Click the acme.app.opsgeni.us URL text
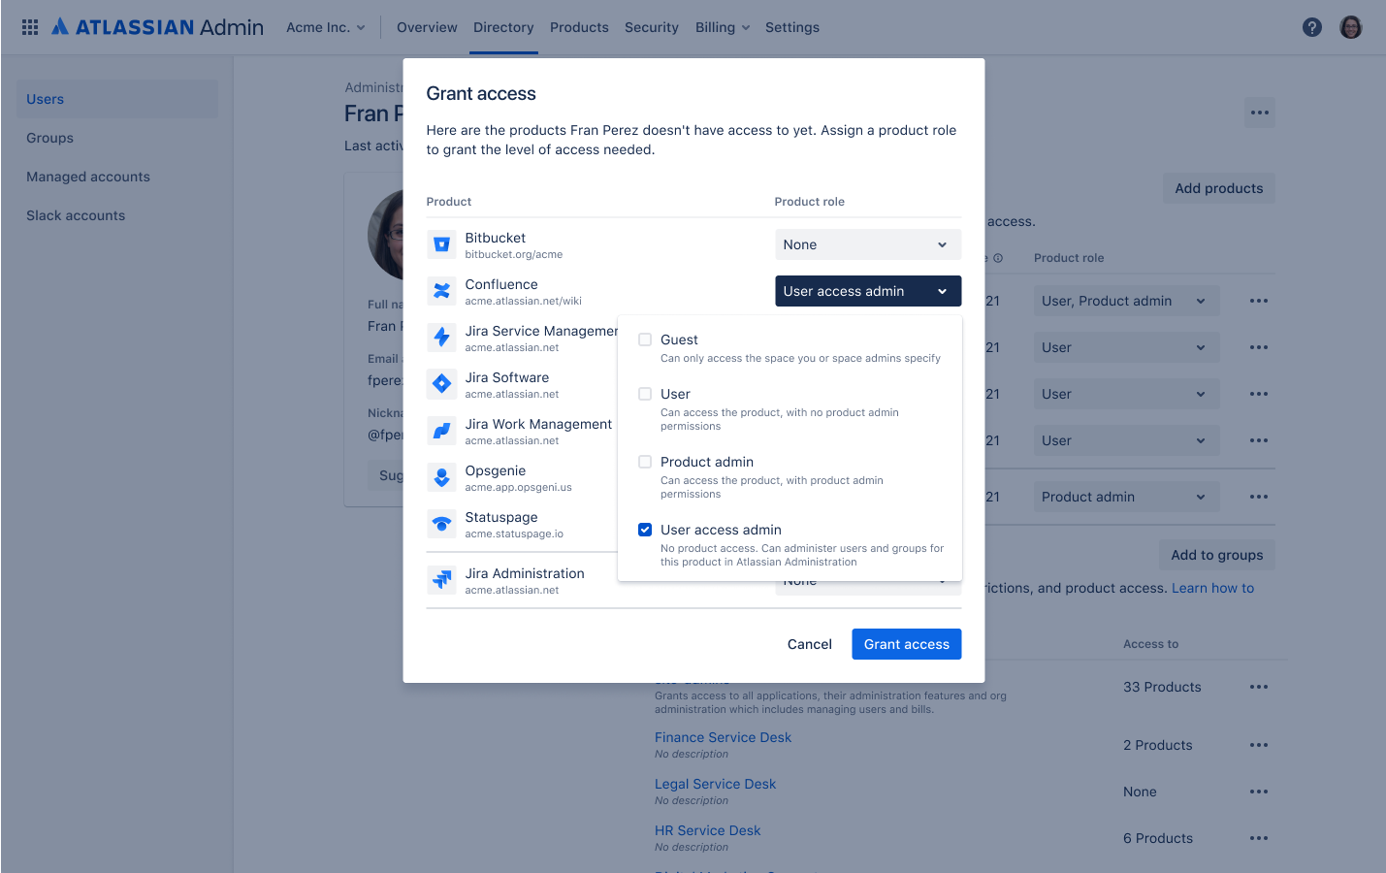 pyautogui.click(x=518, y=488)
